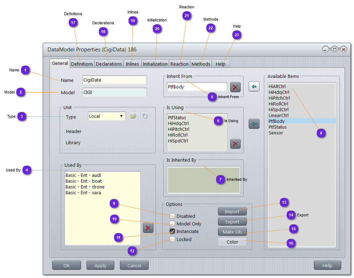Switch to the Definitions tab
The image size is (354, 278).
pos(82,64)
